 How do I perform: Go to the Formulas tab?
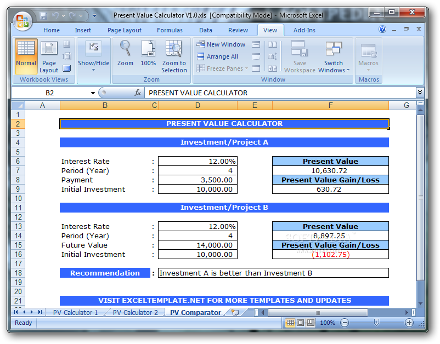pyautogui.click(x=170, y=30)
